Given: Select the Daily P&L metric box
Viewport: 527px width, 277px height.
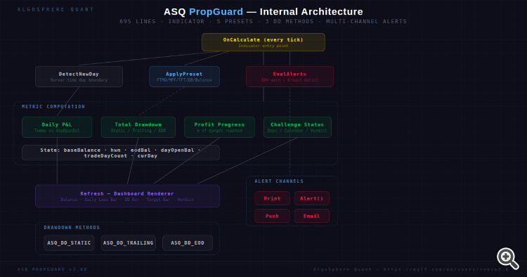Looking at the screenshot, I should [x=57, y=127].
